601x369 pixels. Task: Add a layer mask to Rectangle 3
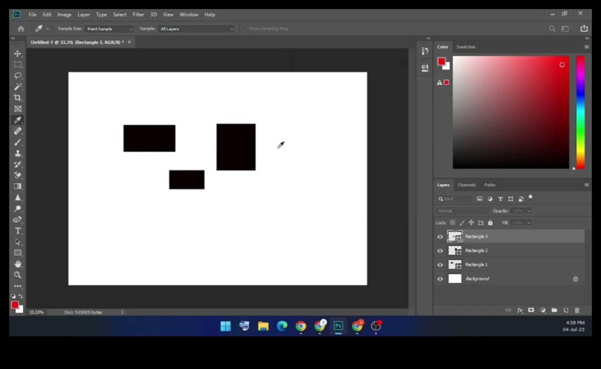tap(531, 310)
